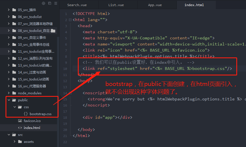Click the assets folder icon
Screen dimensions: 246x147
[20, 142]
